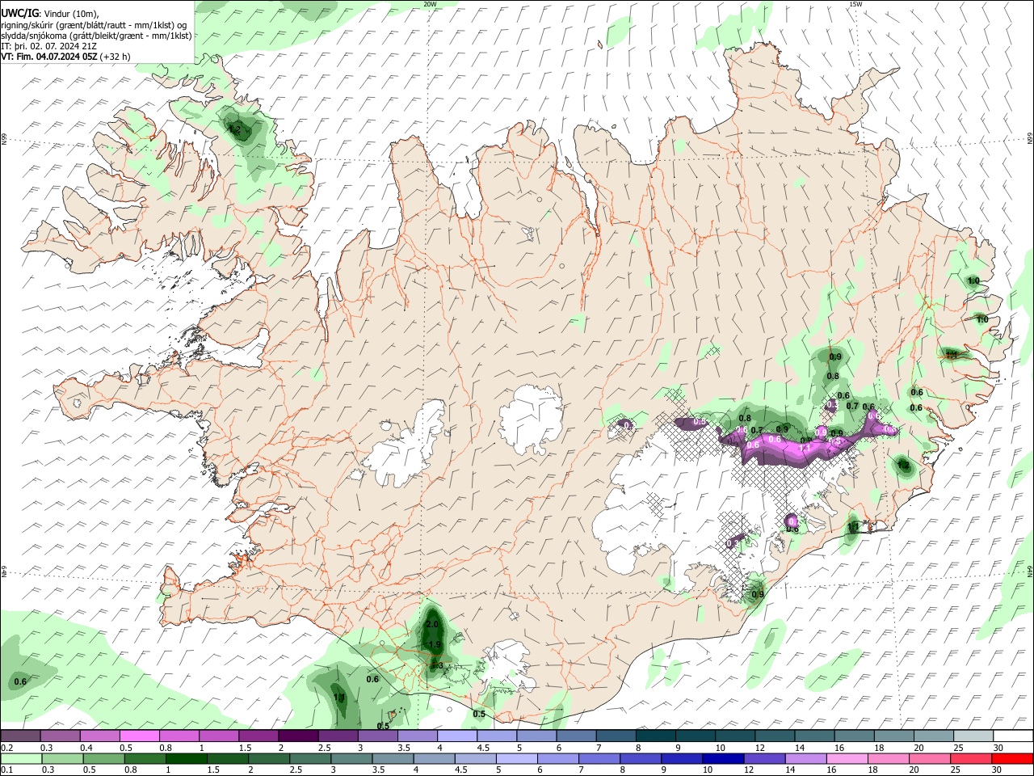Click the 1.9 rainfall value on the map
This screenshot has height=776, width=1034.
coord(435,644)
